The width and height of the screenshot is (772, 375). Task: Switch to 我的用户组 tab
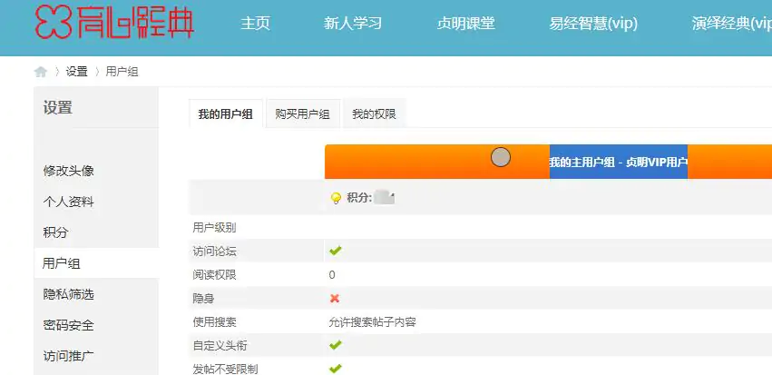point(226,113)
